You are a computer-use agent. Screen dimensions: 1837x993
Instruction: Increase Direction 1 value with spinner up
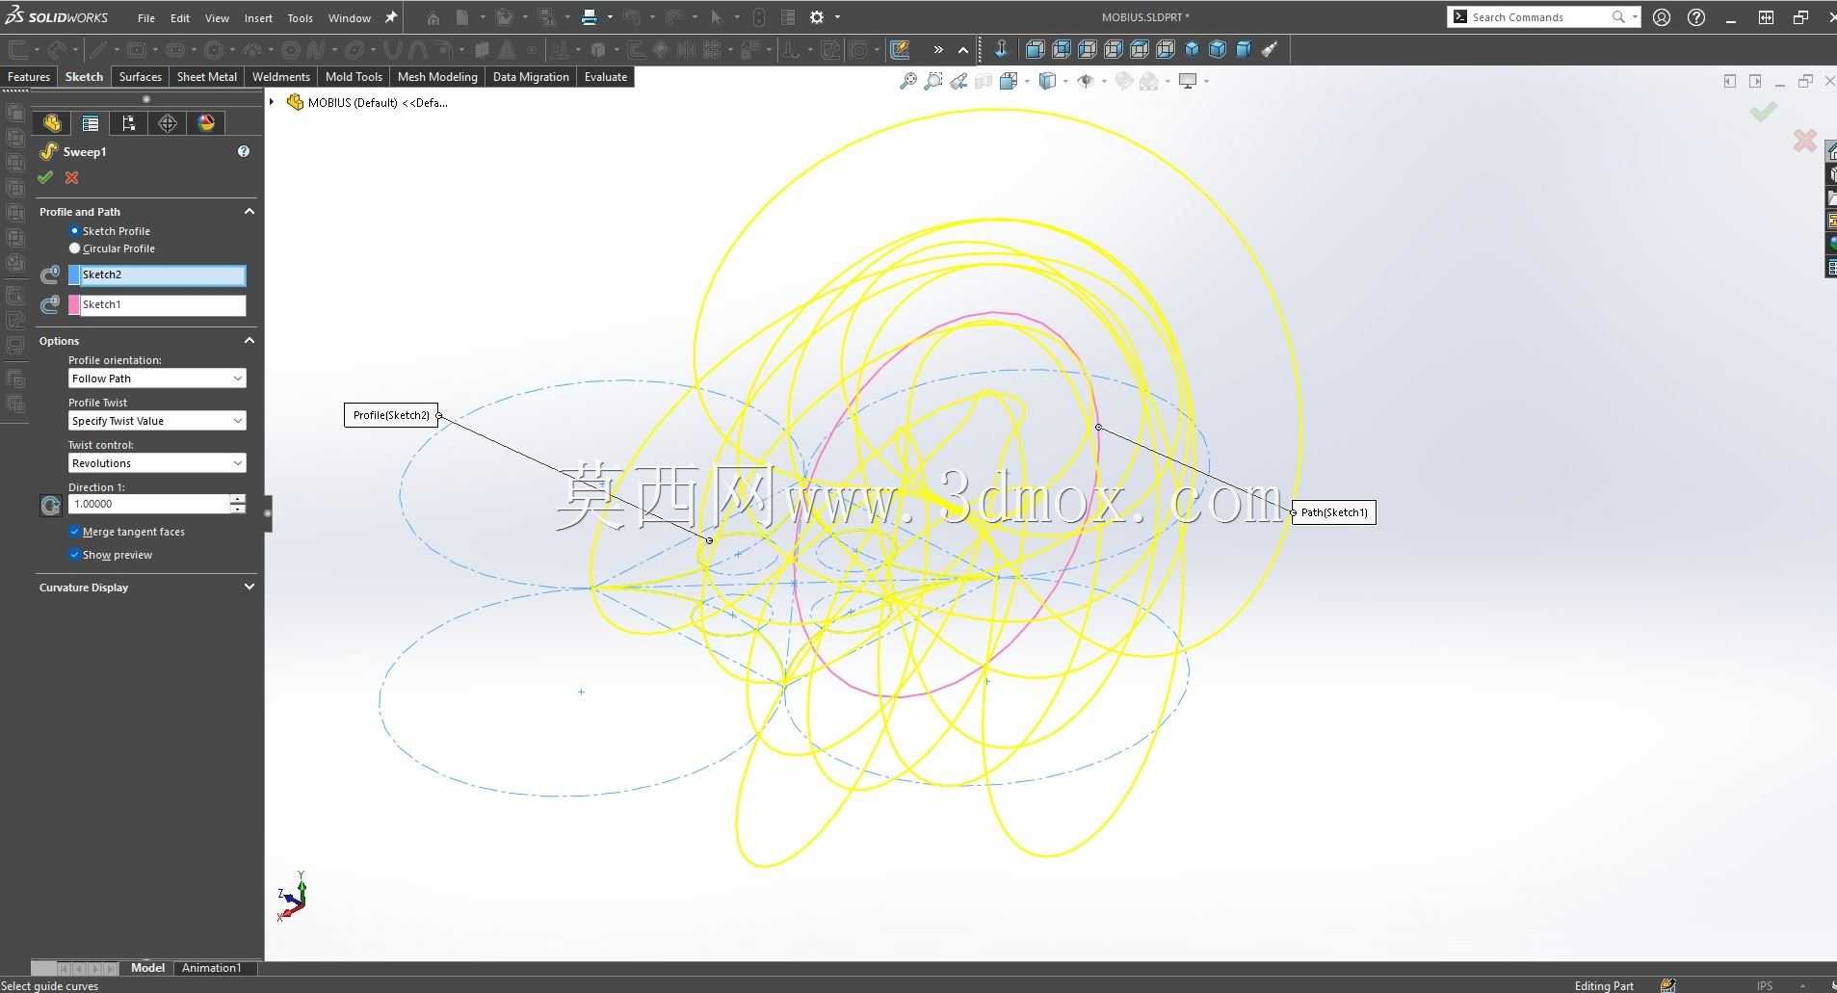tap(237, 499)
